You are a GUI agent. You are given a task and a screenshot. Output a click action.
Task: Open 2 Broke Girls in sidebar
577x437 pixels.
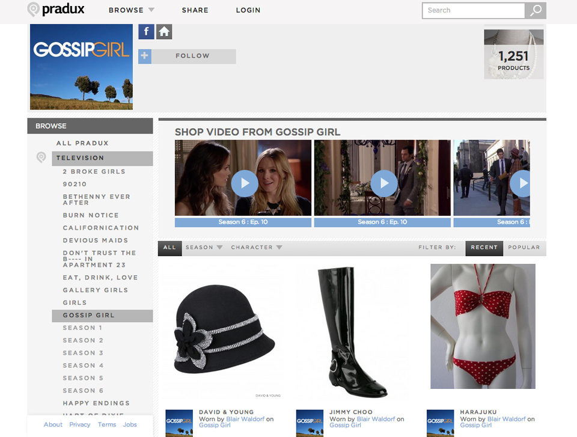click(x=94, y=171)
